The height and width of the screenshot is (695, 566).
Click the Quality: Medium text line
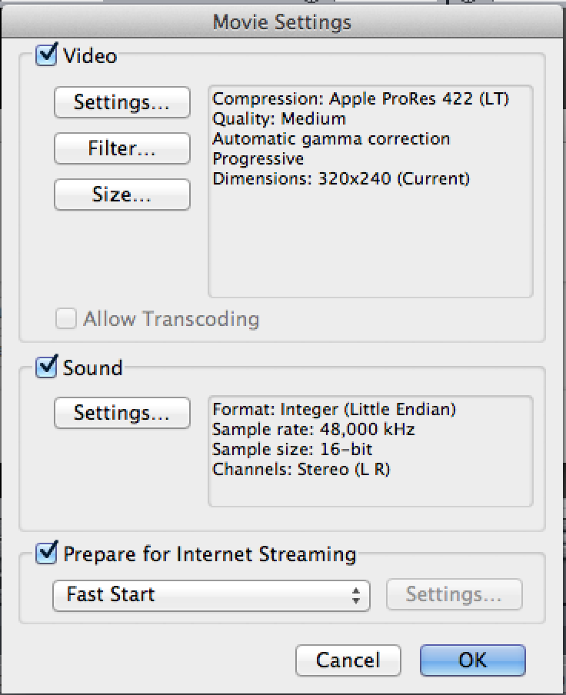pyautogui.click(x=279, y=118)
